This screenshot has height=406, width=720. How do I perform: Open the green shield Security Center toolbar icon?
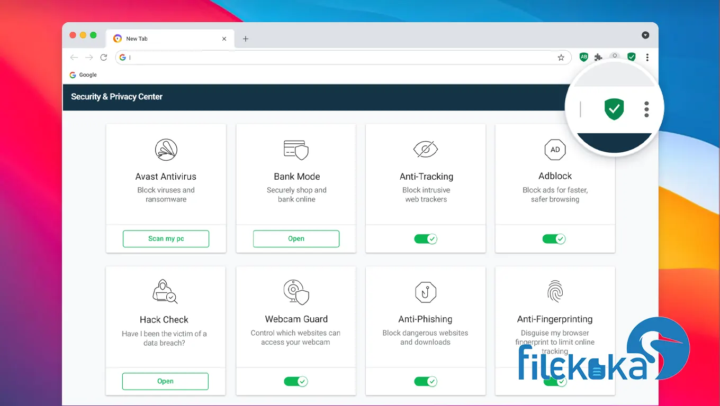pyautogui.click(x=631, y=57)
